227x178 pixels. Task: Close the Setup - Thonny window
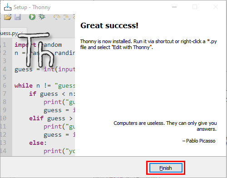click(216, 7)
